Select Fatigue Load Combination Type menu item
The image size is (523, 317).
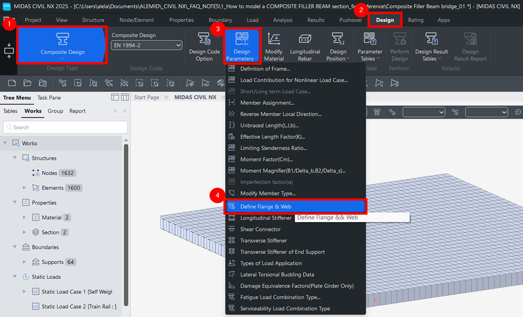click(x=295, y=297)
